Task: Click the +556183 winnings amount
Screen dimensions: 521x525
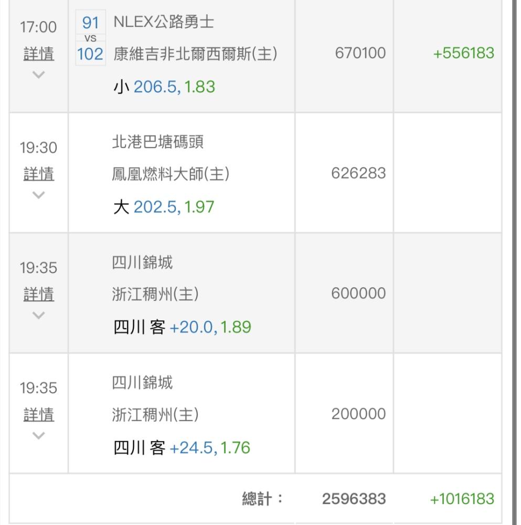Action: (x=463, y=53)
